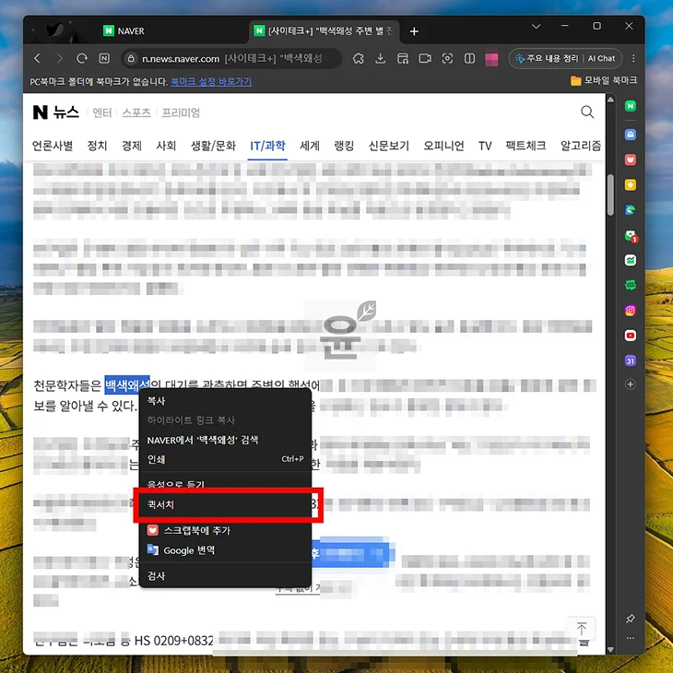The width and height of the screenshot is (673, 673).
Task: Go to the 스포츠 section link
Action: (136, 112)
